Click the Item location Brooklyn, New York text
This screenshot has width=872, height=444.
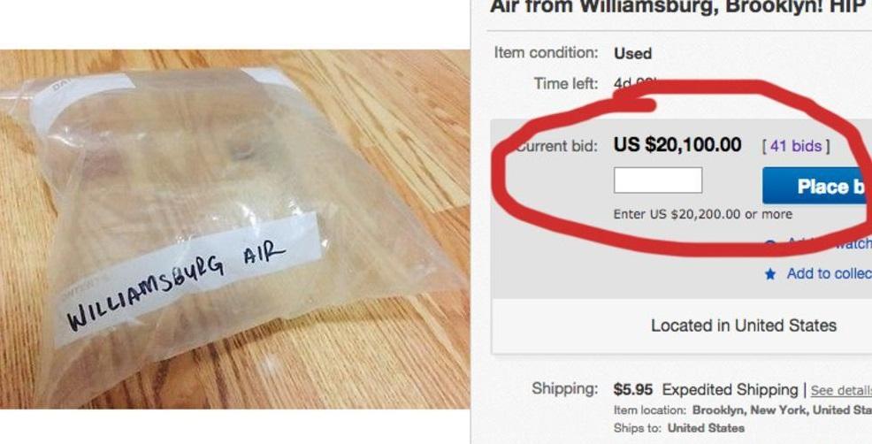742,410
